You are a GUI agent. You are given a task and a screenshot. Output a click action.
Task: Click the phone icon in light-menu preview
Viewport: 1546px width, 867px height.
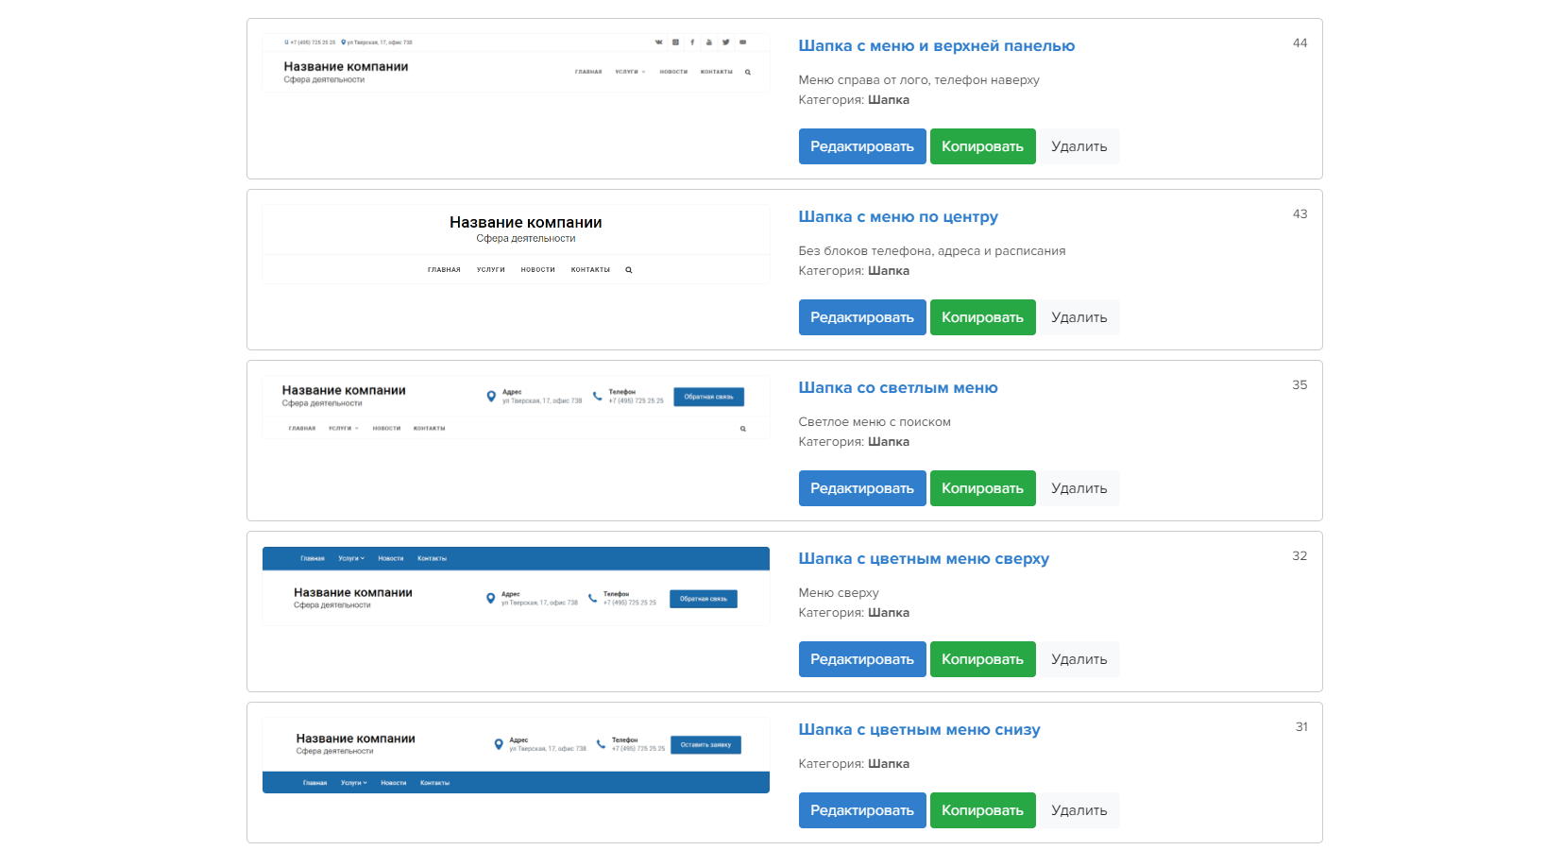[x=598, y=396]
